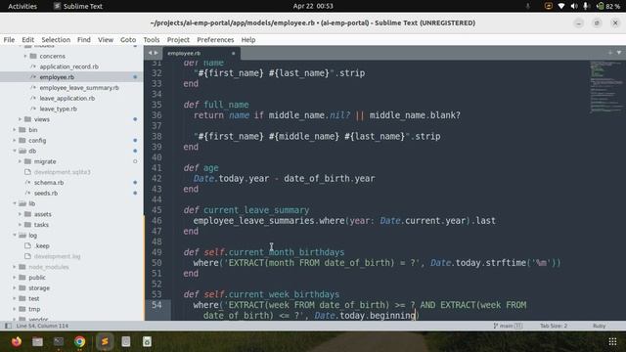Click the blank file icon beside .keep
Image resolution: width=626 pixels, height=352 pixels.
[27, 245]
